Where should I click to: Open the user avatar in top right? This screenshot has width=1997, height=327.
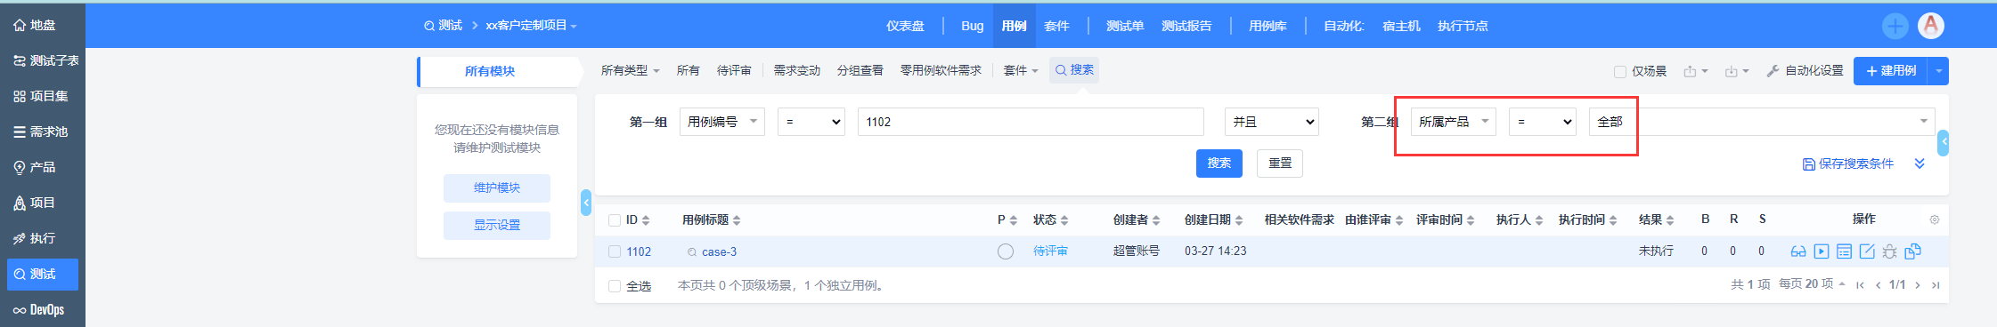[1931, 26]
